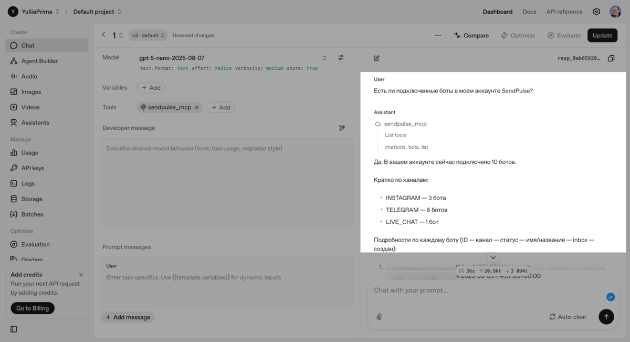This screenshot has height=342, width=630.
Task: Copy the response ID
Action: coord(611,58)
